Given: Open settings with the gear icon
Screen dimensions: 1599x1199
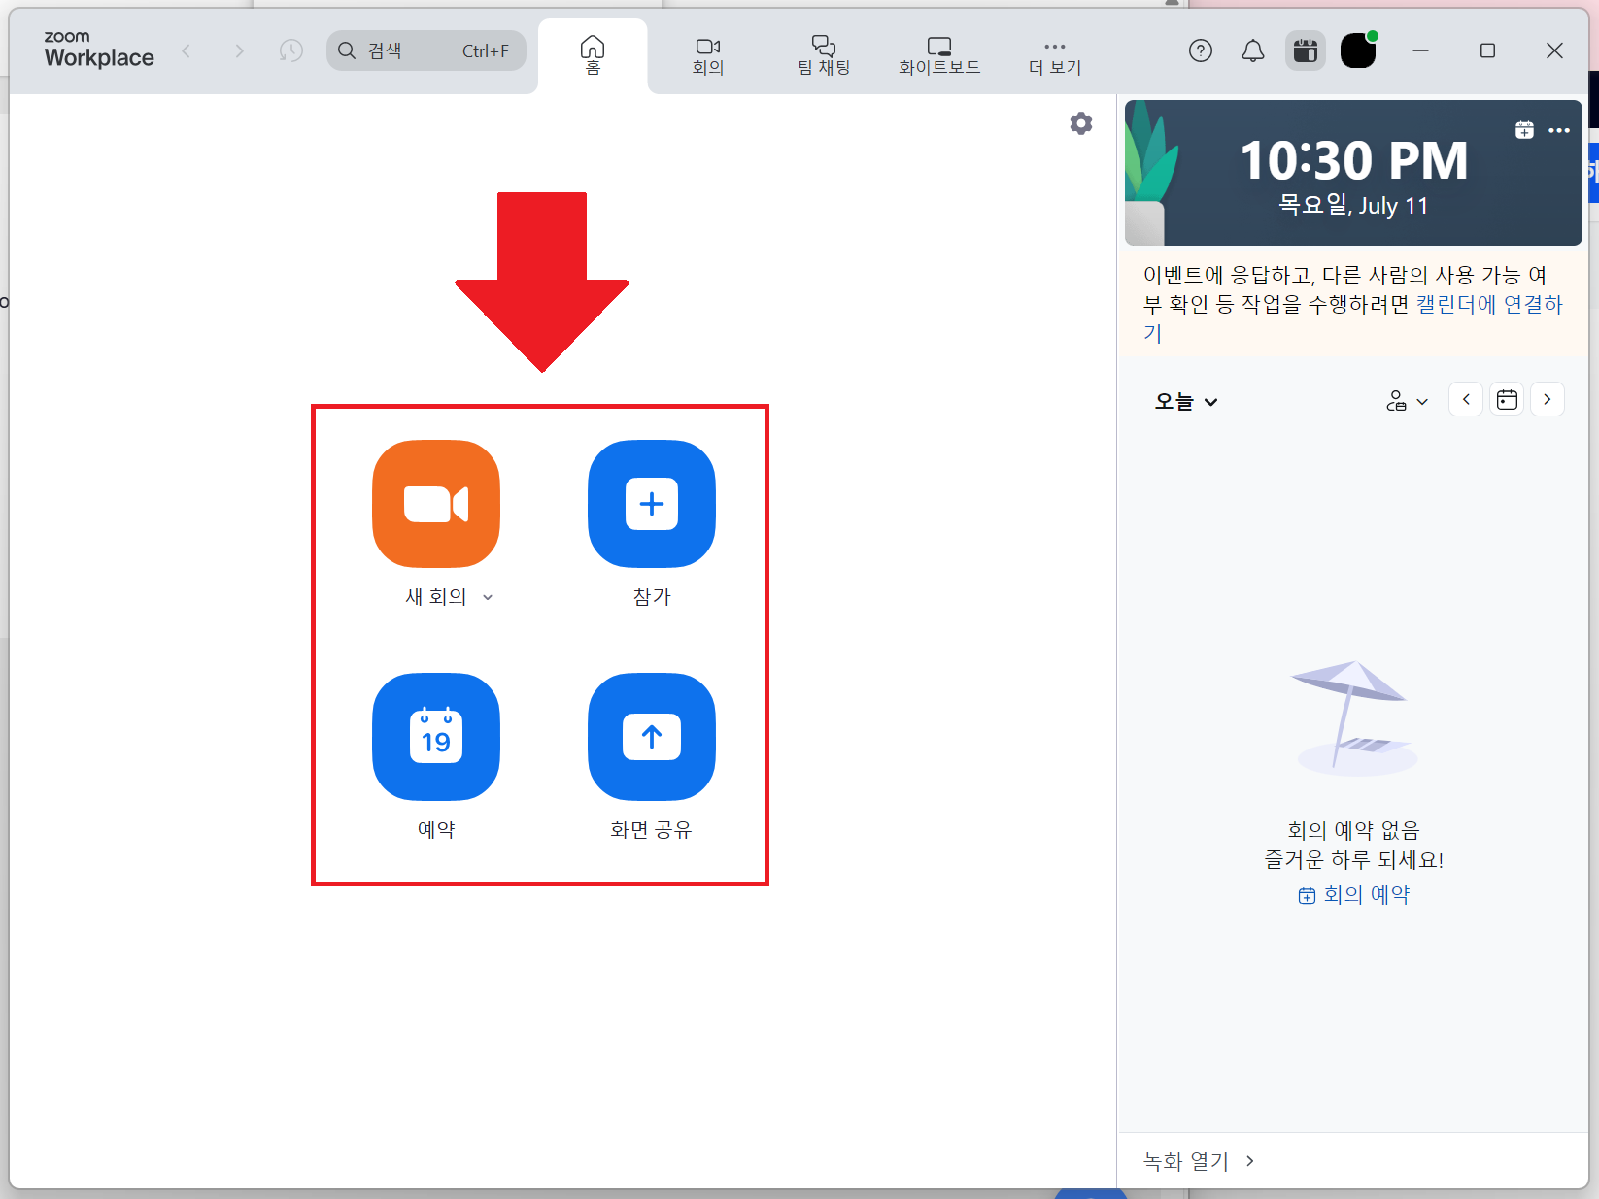Looking at the screenshot, I should pos(1080,123).
